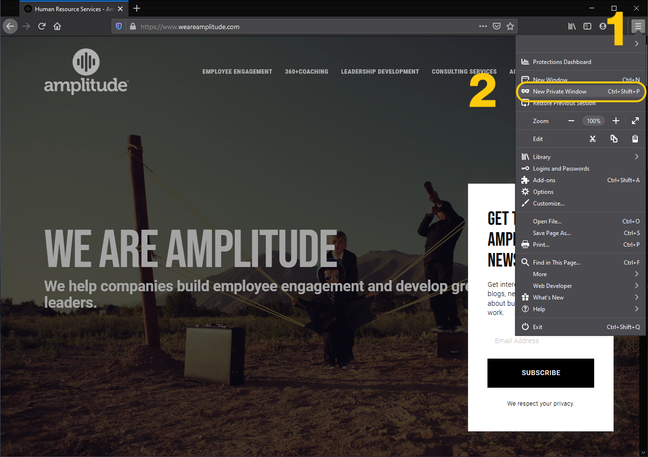Screen dimensions: 648x457
Task: Open a new tab with plus button
Action: [x=137, y=8]
